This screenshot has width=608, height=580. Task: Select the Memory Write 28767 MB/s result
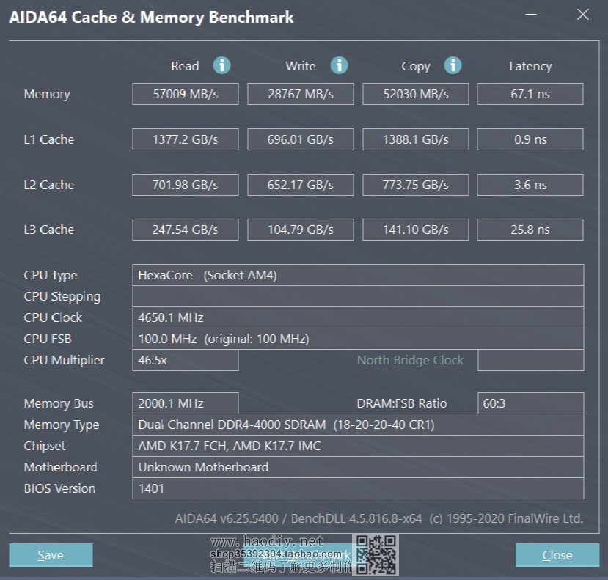(x=300, y=94)
